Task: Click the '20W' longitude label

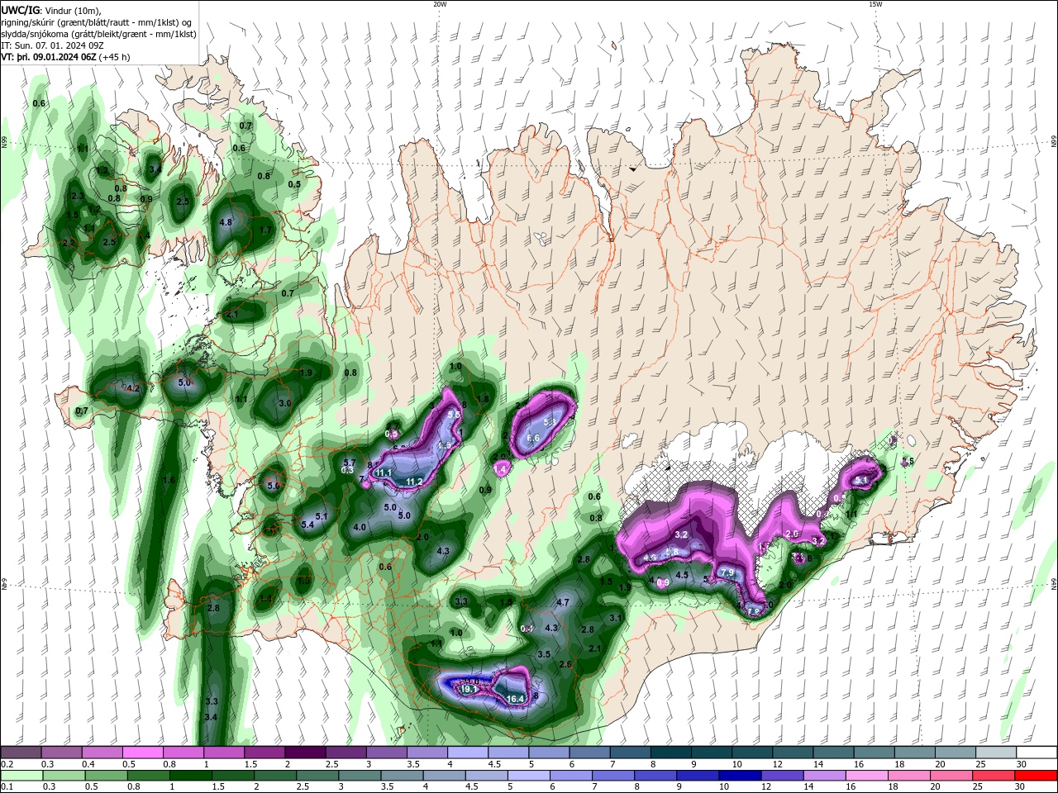Action: 440,4
